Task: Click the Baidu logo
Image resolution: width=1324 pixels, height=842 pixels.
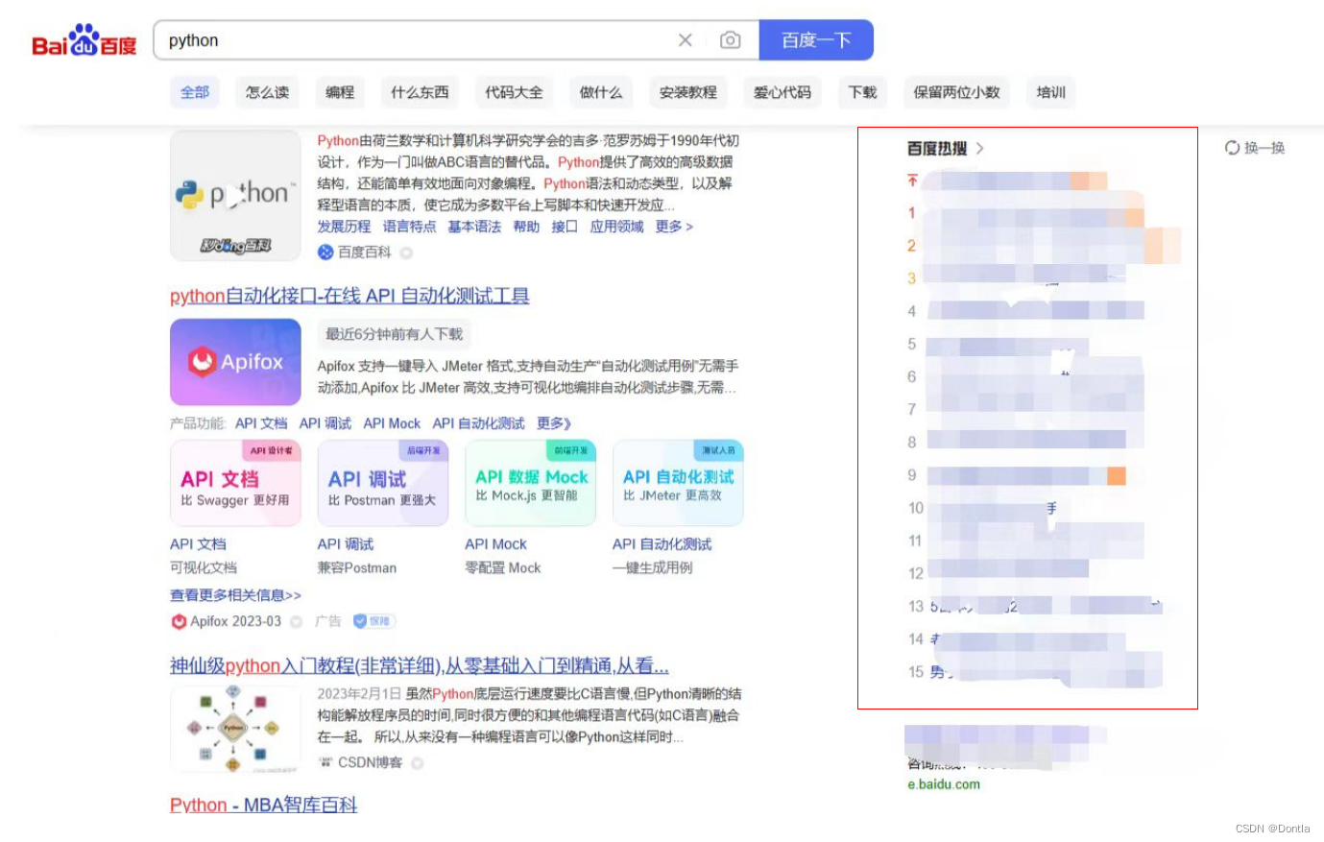Action: click(84, 41)
